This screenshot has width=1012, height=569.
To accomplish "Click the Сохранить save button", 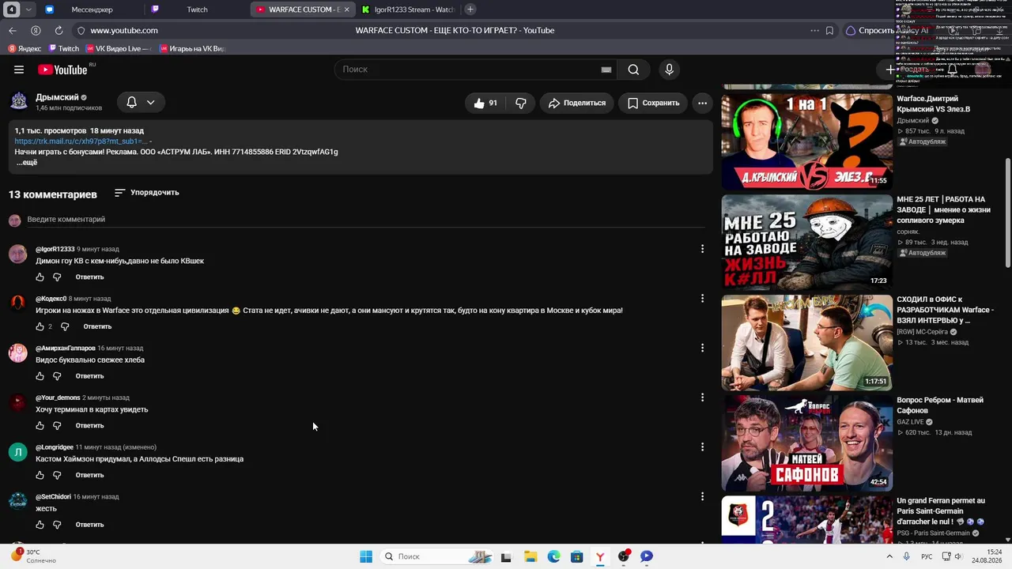I will click(x=653, y=103).
